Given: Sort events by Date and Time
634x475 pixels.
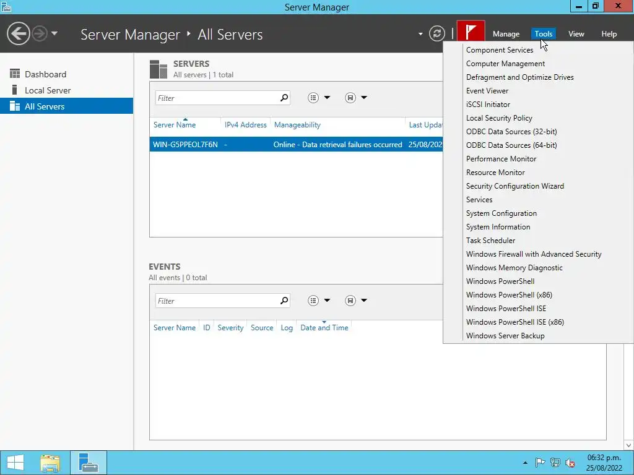Looking at the screenshot, I should tap(324, 328).
